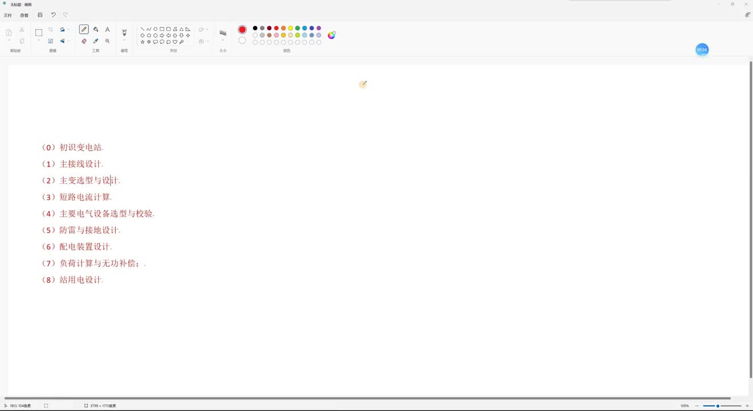Click the share icon at top right

(x=747, y=15)
